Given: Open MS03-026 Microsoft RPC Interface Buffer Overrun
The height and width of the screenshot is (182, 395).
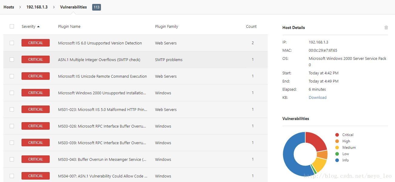Looking at the screenshot, I should click(102, 126).
